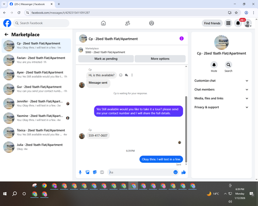Open the Windows Start menu
Image resolution: width=258 pixels, height=206 pixels.
(5, 194)
